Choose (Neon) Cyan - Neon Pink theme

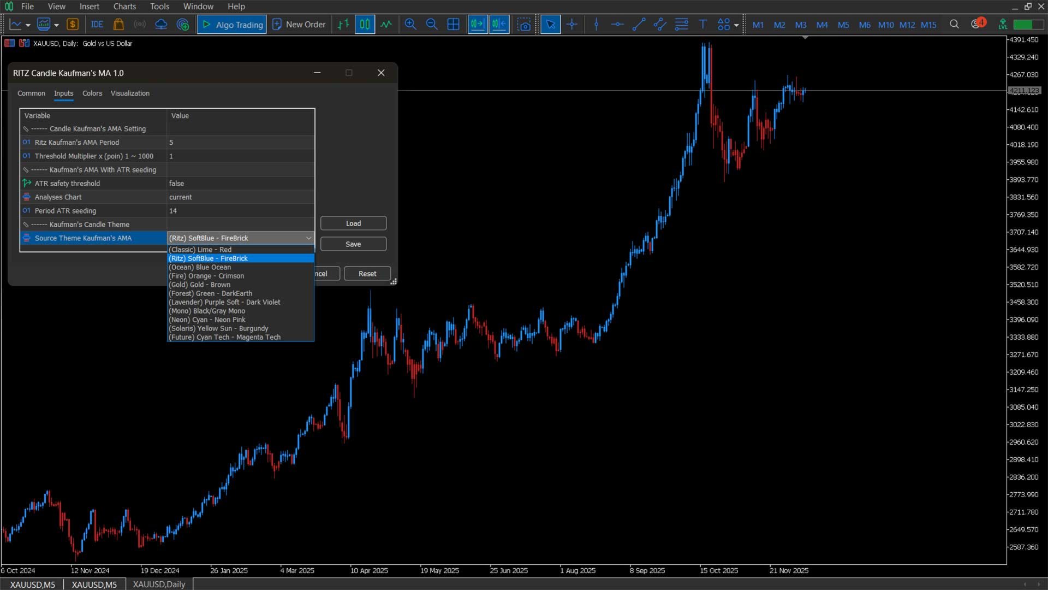pyautogui.click(x=207, y=320)
